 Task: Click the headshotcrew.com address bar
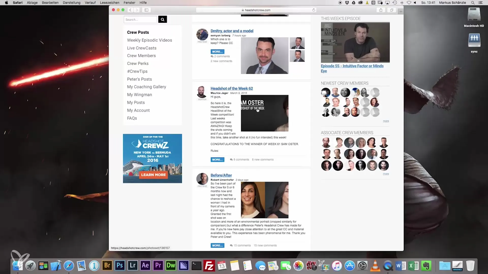pyautogui.click(x=256, y=10)
